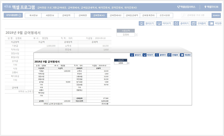Screen dimensions: 224x136
Task: Click the 공제합계 total 177,860 in the inset
Action: pyautogui.click(x=106, y=98)
